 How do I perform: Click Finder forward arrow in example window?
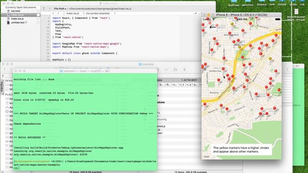(x=11, y=69)
